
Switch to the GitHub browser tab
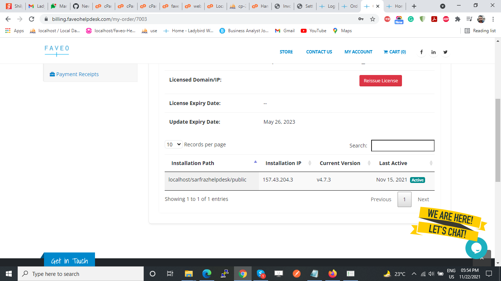pos(81,6)
